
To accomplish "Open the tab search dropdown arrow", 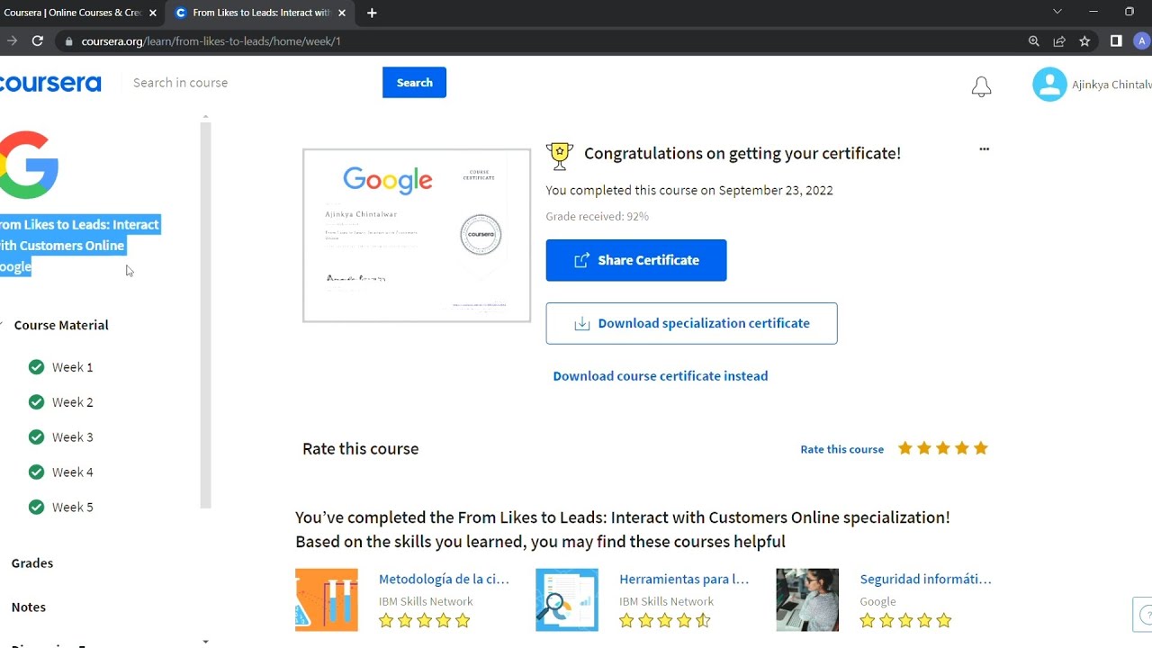I will [1057, 12].
